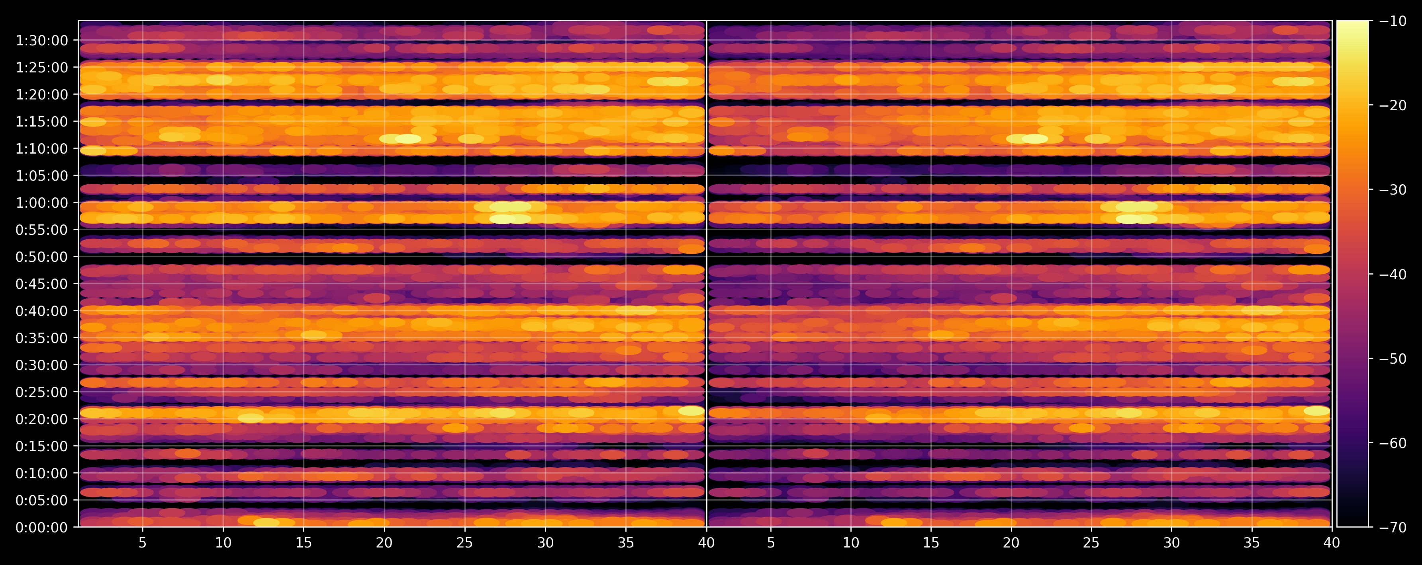This screenshot has width=1422, height=565.
Task: Click x-axis label 5 under left heatmap
Action: [x=143, y=543]
